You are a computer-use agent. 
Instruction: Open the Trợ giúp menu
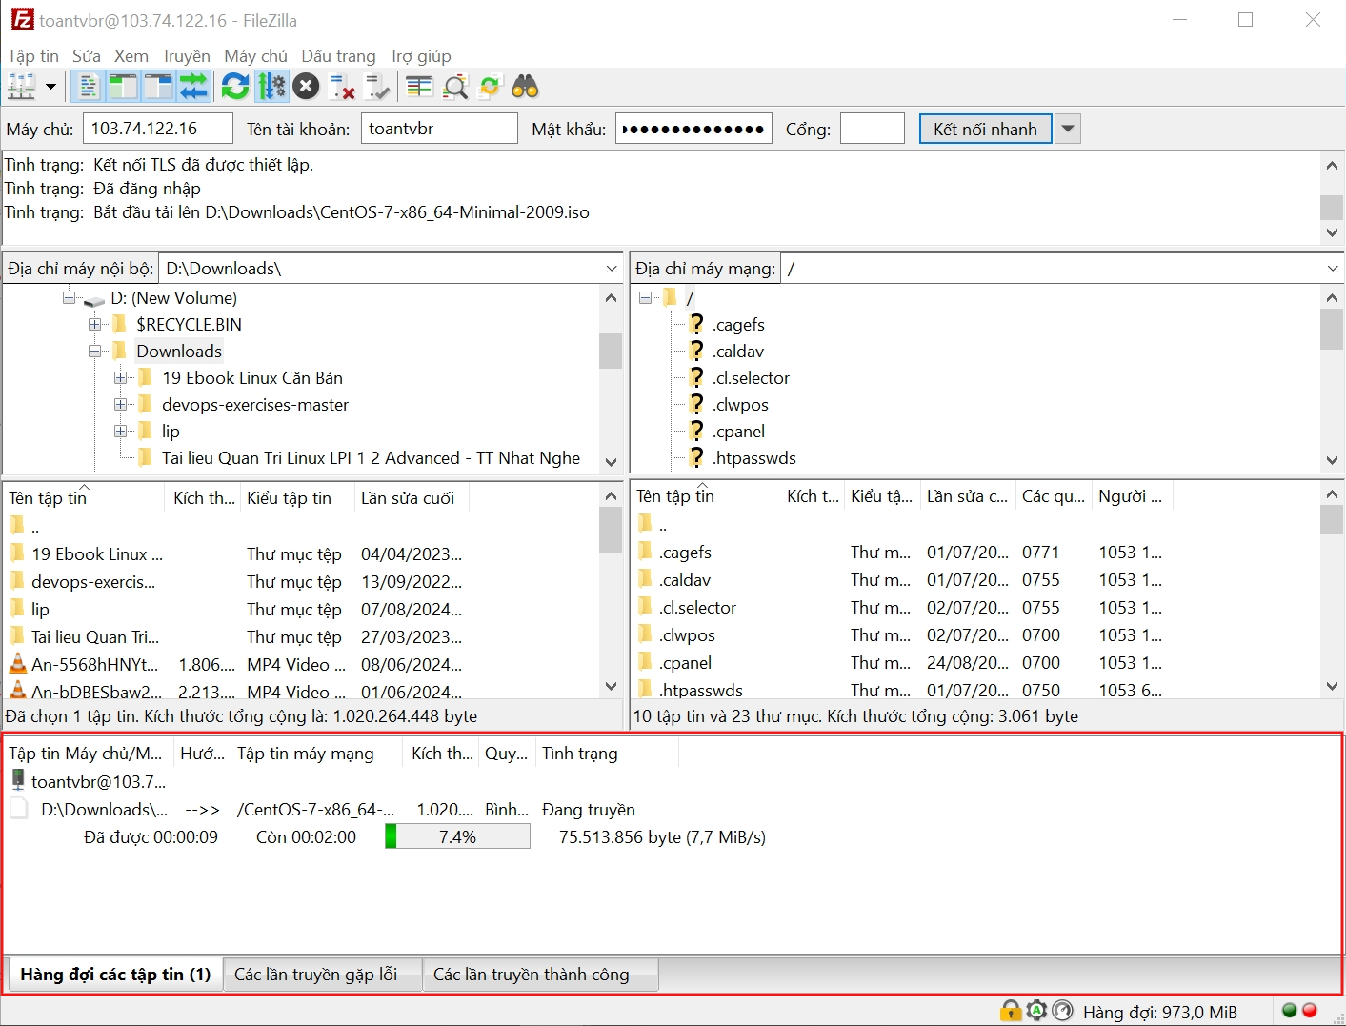pos(420,56)
